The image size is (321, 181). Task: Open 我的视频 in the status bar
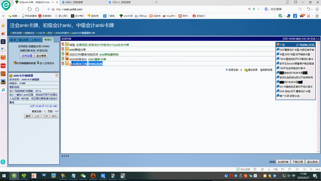[x=243, y=169]
